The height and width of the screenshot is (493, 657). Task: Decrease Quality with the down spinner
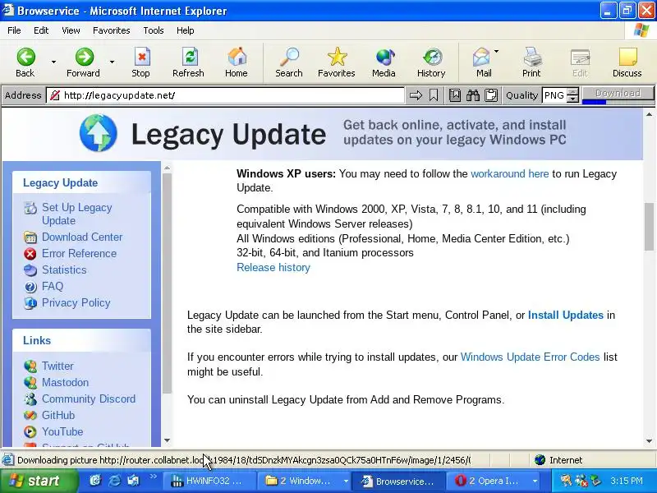572,99
